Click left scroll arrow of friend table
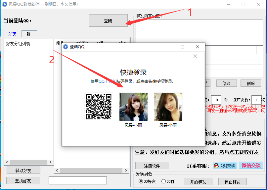The height and width of the screenshot is (190, 267). (57, 170)
